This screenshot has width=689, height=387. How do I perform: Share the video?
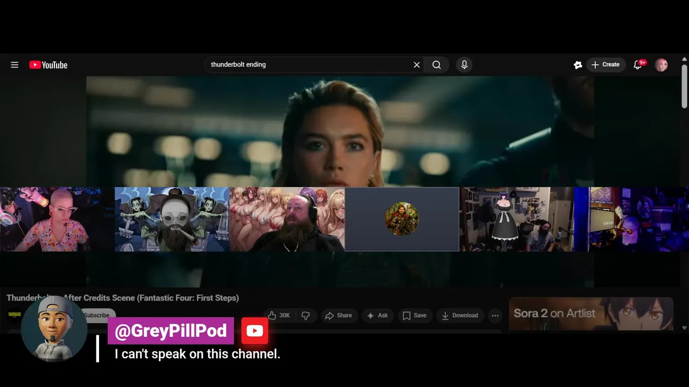339,316
